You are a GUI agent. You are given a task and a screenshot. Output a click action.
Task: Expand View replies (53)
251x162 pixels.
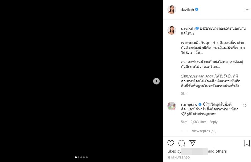(x=204, y=131)
